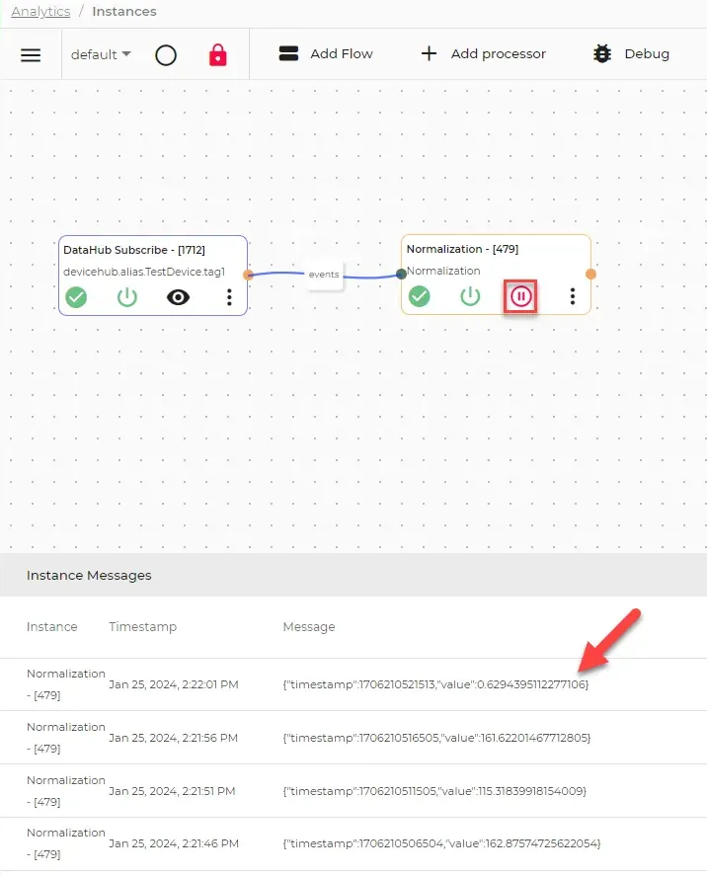Select Normalization - [479] node title
Image resolution: width=707 pixels, height=877 pixels.
pyautogui.click(x=462, y=249)
